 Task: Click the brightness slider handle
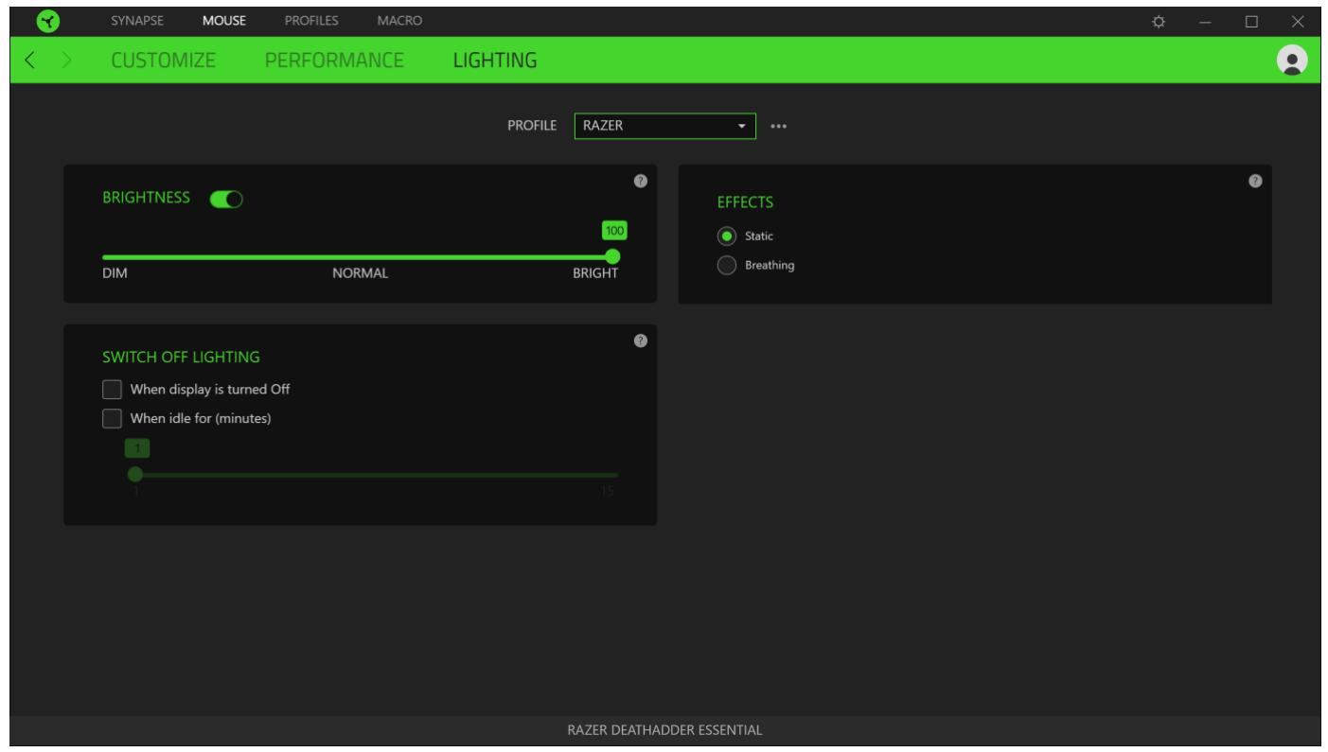click(x=612, y=256)
